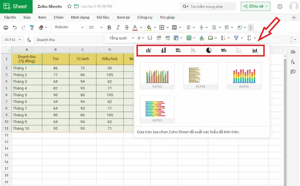Viewport: 300px width, 186px height.
Task: Select the scatter chart type icon
Action: [239, 50]
